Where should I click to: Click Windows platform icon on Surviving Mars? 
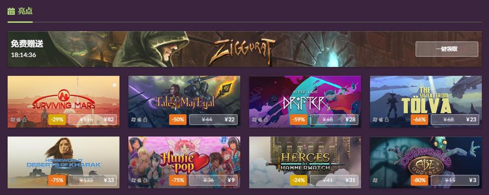(x=13, y=120)
